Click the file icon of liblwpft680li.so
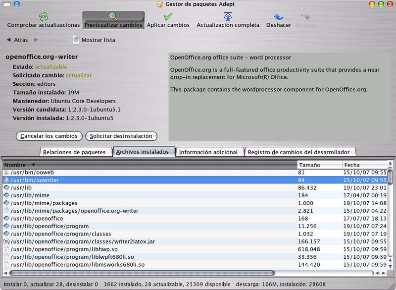 6,257
